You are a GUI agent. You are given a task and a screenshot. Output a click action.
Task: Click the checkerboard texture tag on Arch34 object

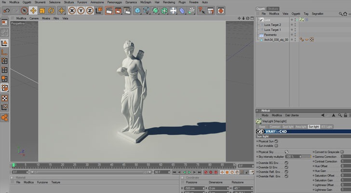pos(311,40)
